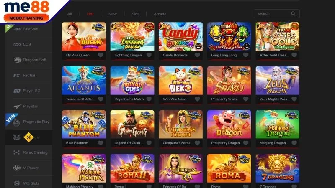Open the Zeus Mighty Wealth game thumbnail
The height and width of the screenshot is (188, 335).
point(278,80)
